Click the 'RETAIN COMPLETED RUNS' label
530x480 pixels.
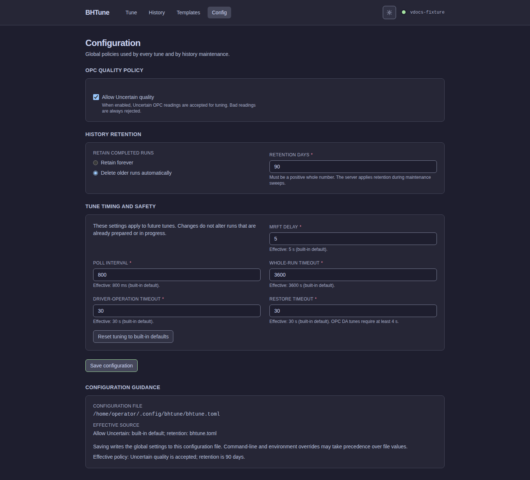click(123, 153)
